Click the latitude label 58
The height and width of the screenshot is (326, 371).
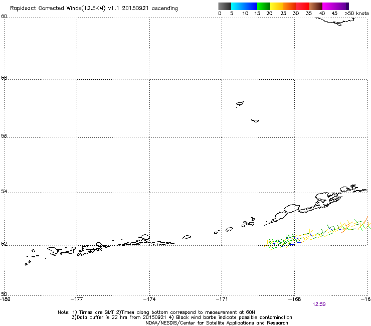[4, 78]
